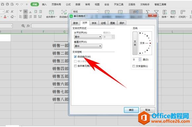This screenshot has width=192, height=127.
Task: Open the 数据 ribbon tab
Action: (78, 4)
